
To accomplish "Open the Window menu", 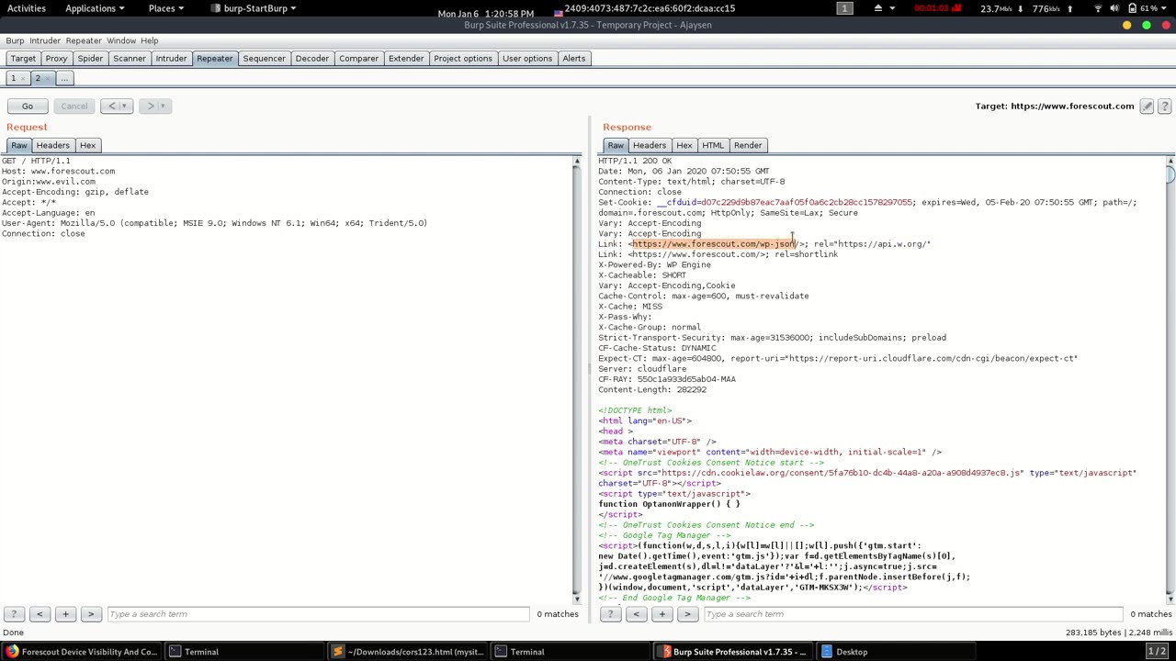I will pos(121,40).
